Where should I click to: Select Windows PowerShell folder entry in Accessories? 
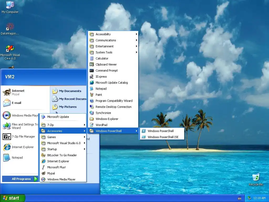(113, 131)
